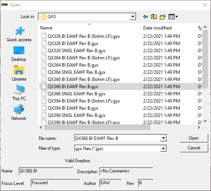Select QX326 BI EAWF Rev B (8ohm LF).gyx

click(84, 36)
